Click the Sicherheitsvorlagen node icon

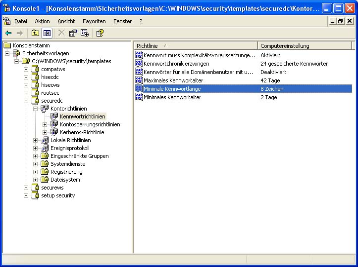tap(16, 53)
